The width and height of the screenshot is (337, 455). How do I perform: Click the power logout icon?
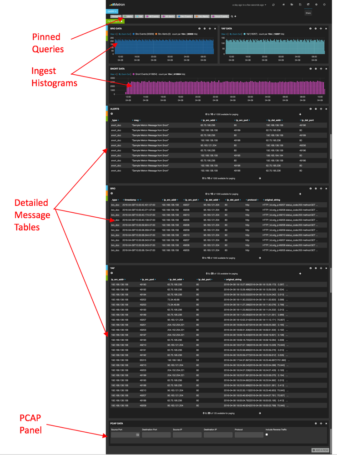click(x=324, y=5)
